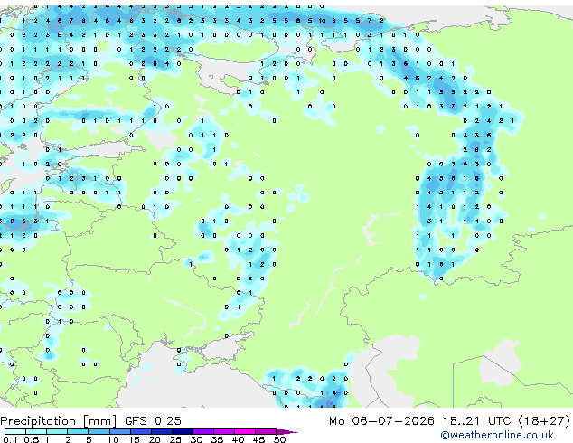Click the '18..21 UTC' time text
Image resolution: width=573 pixels, height=443 pixels.
pos(477,421)
